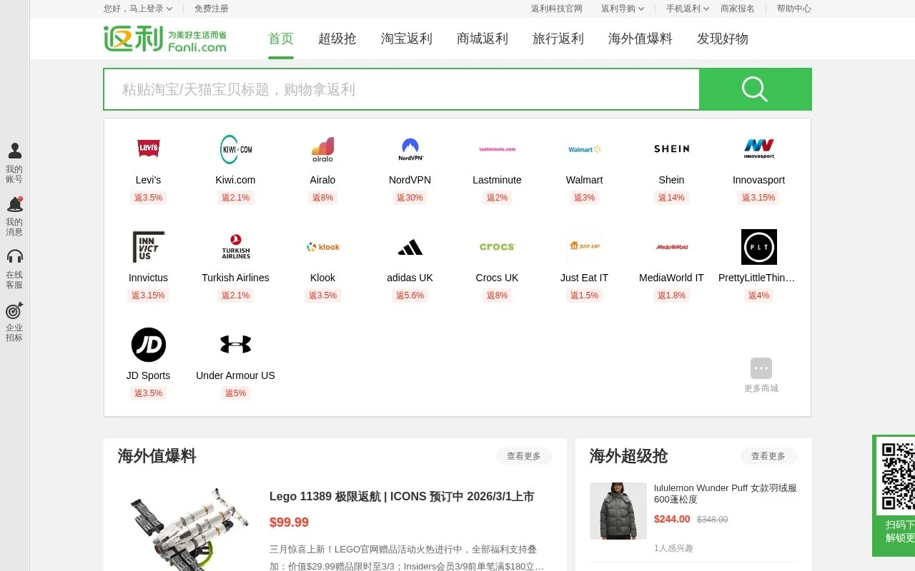Open the lululemon Wunder Puff listing title
The width and height of the screenshot is (915, 571).
726,494
